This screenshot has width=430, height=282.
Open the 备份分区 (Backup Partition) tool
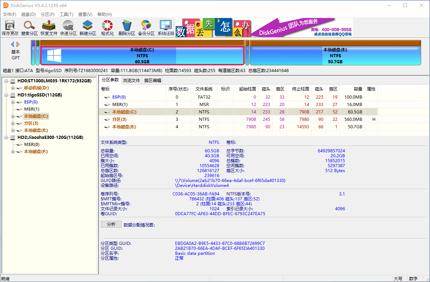point(146,28)
